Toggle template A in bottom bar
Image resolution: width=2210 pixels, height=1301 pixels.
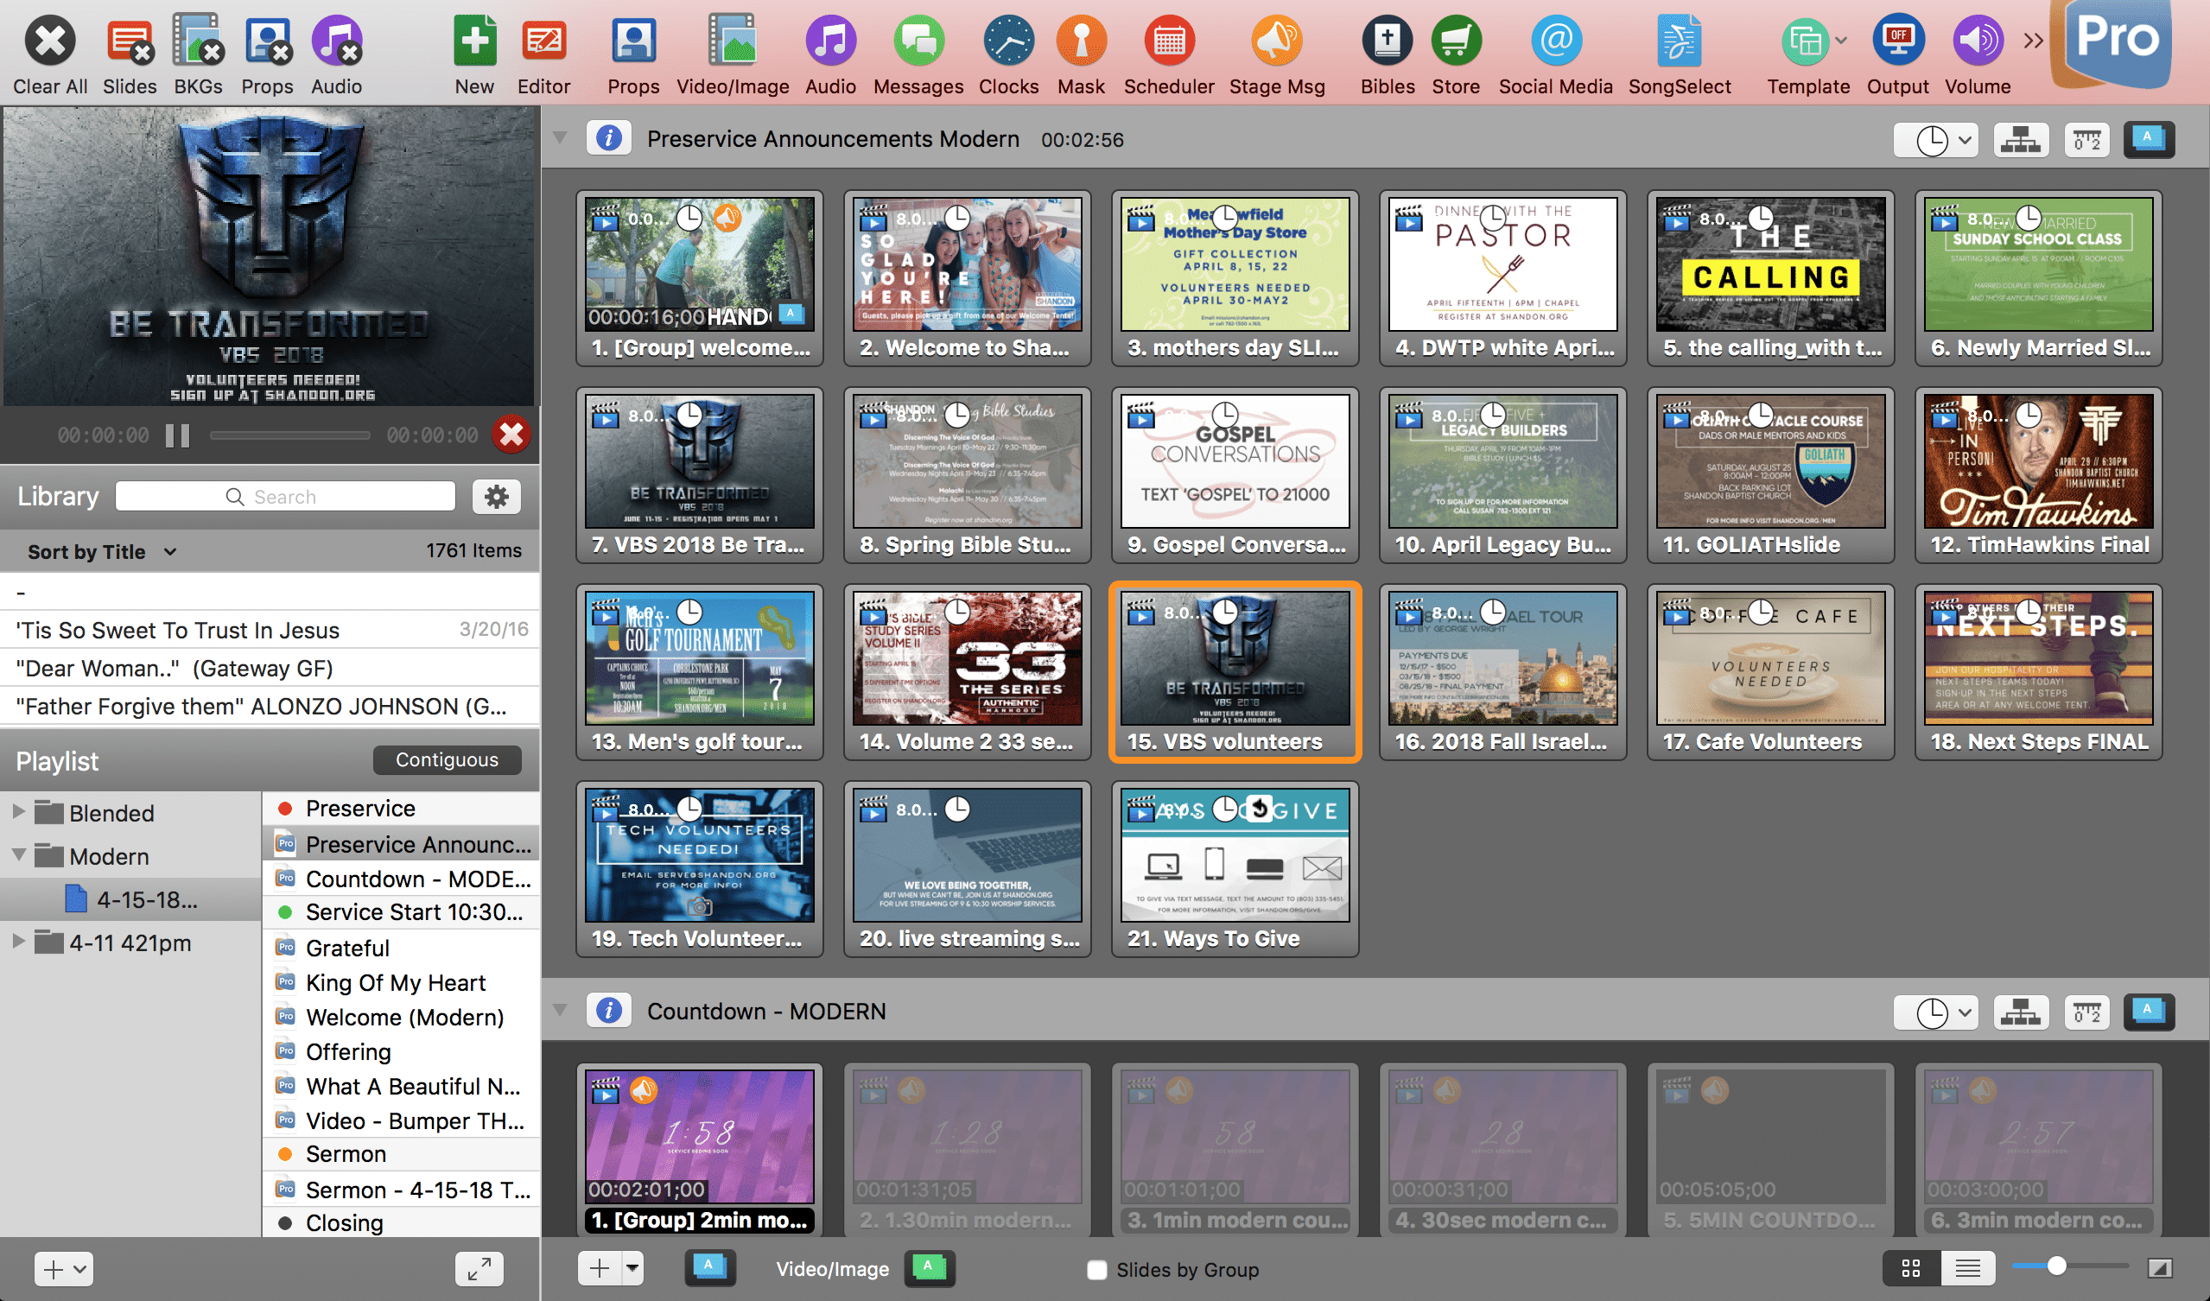click(708, 1267)
